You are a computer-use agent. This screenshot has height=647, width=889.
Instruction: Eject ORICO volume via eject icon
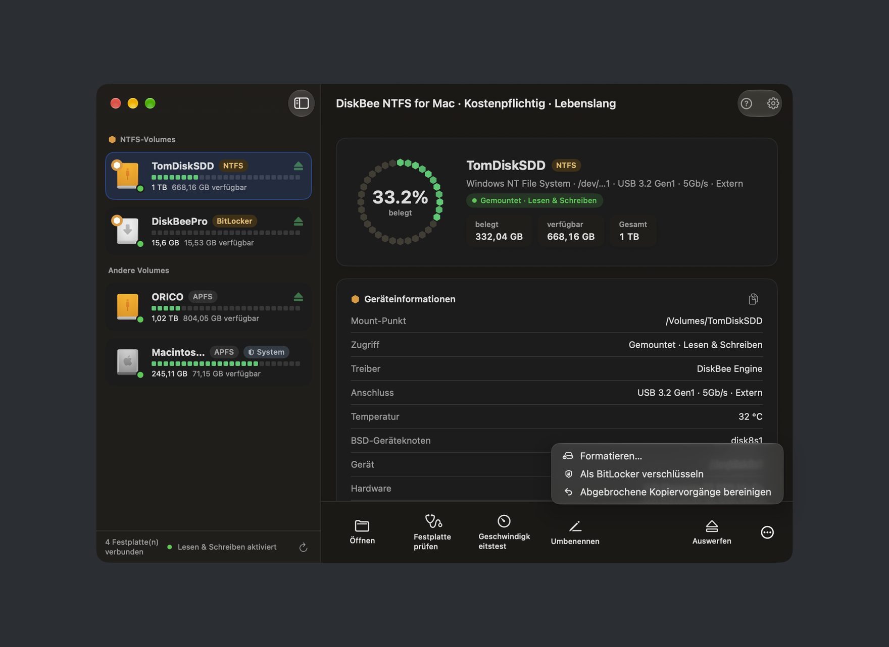click(x=298, y=297)
